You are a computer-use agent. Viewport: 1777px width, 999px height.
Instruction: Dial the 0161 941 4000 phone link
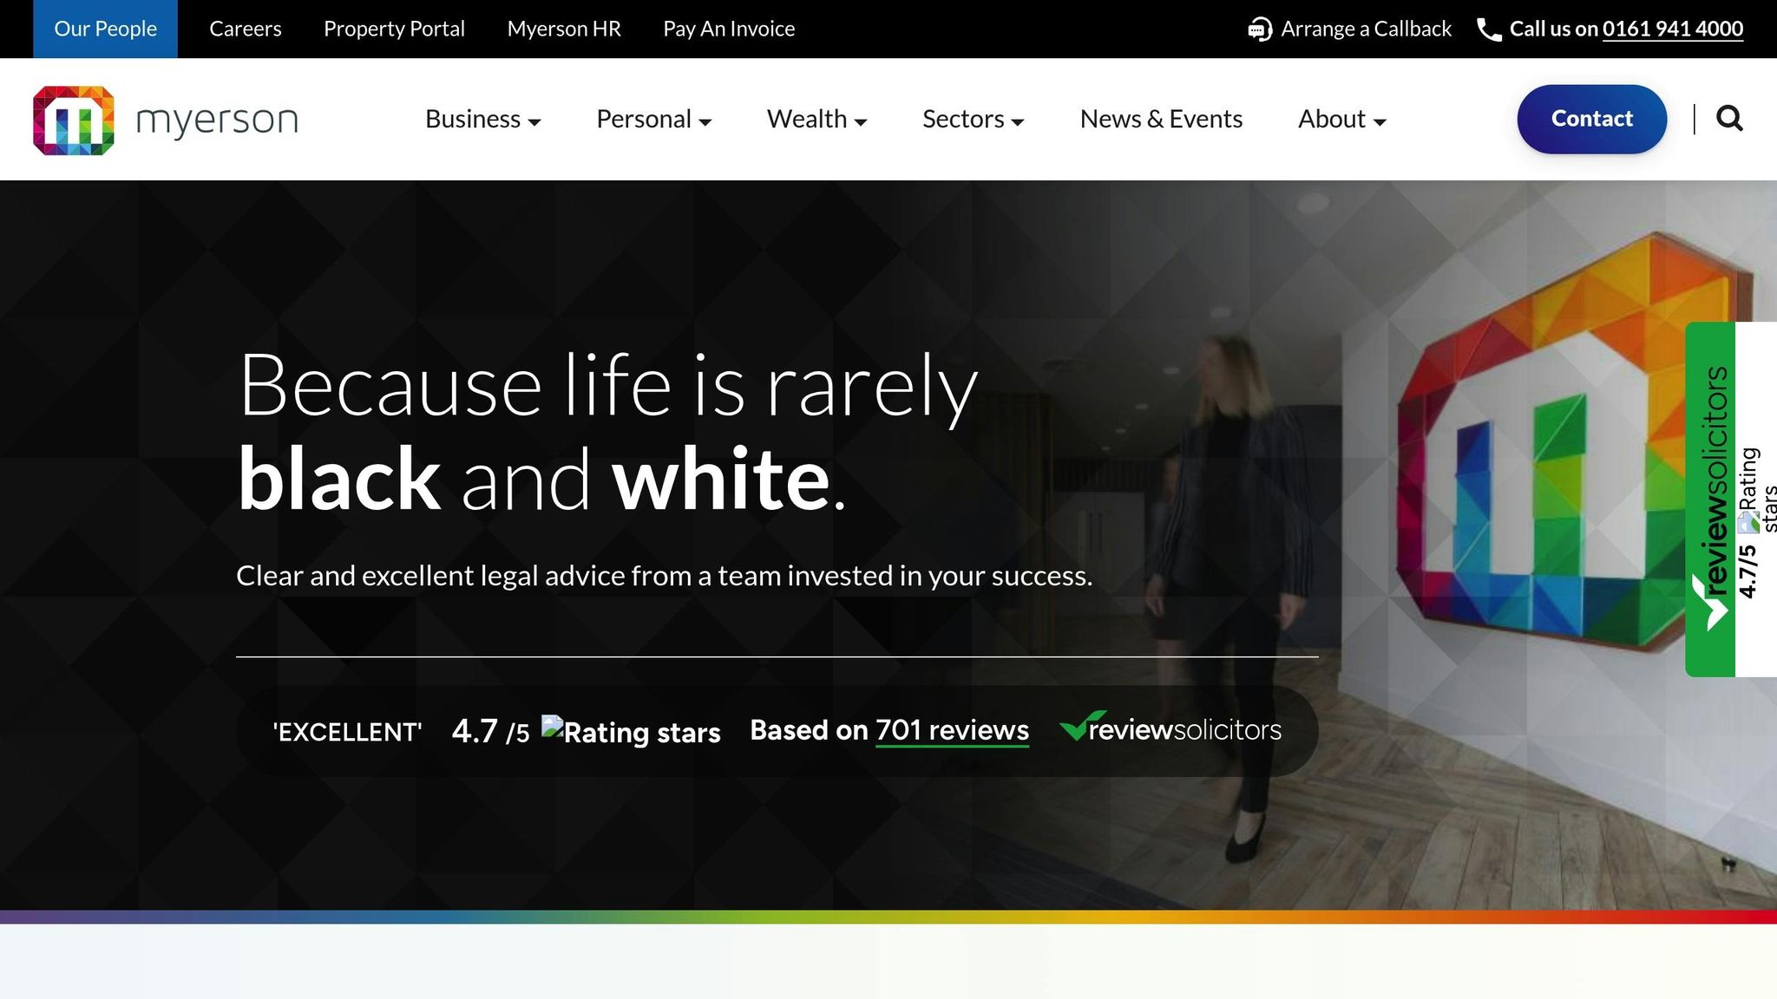coord(1672,29)
